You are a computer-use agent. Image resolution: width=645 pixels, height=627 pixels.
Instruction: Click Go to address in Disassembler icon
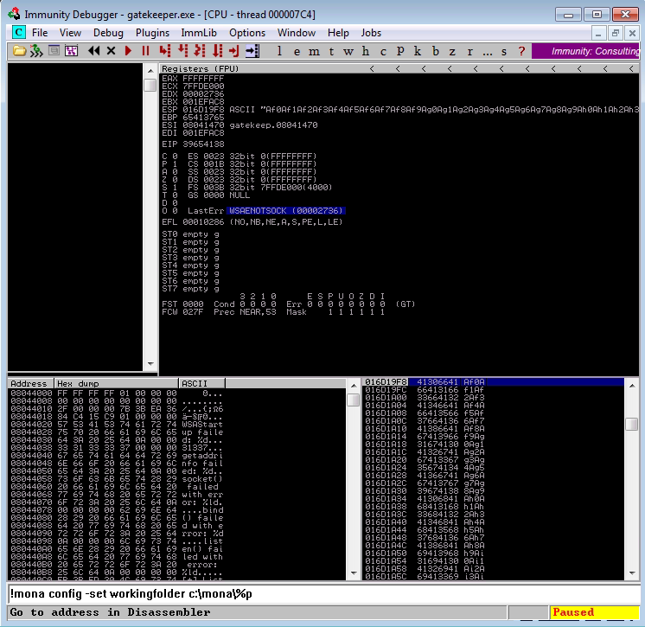point(252,51)
